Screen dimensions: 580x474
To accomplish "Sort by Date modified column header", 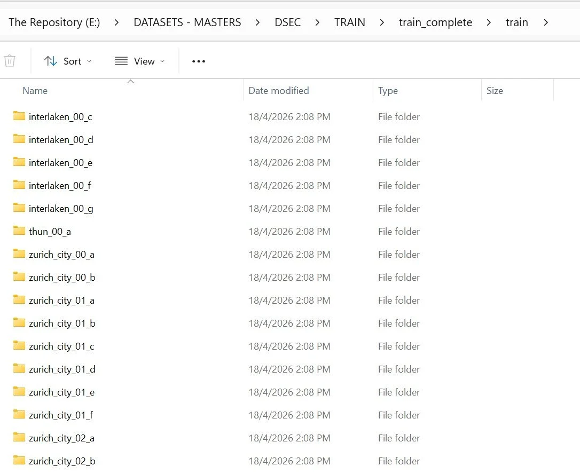I will point(279,91).
